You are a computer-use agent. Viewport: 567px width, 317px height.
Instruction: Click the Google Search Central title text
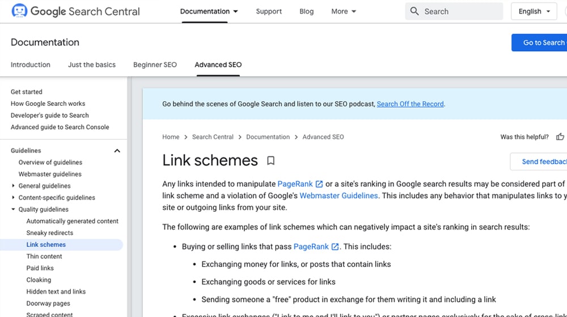[x=85, y=11]
